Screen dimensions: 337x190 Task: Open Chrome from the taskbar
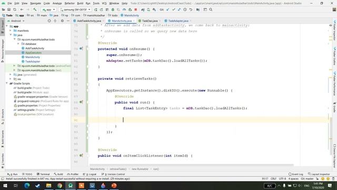point(60,185)
